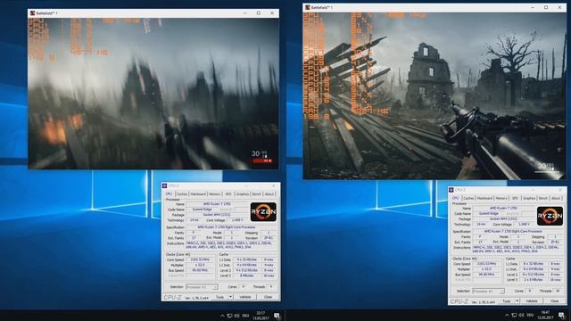Viewport: 571px width, 321px height.
Task: Open Action Center on the left taskbar
Action: tap(277, 316)
